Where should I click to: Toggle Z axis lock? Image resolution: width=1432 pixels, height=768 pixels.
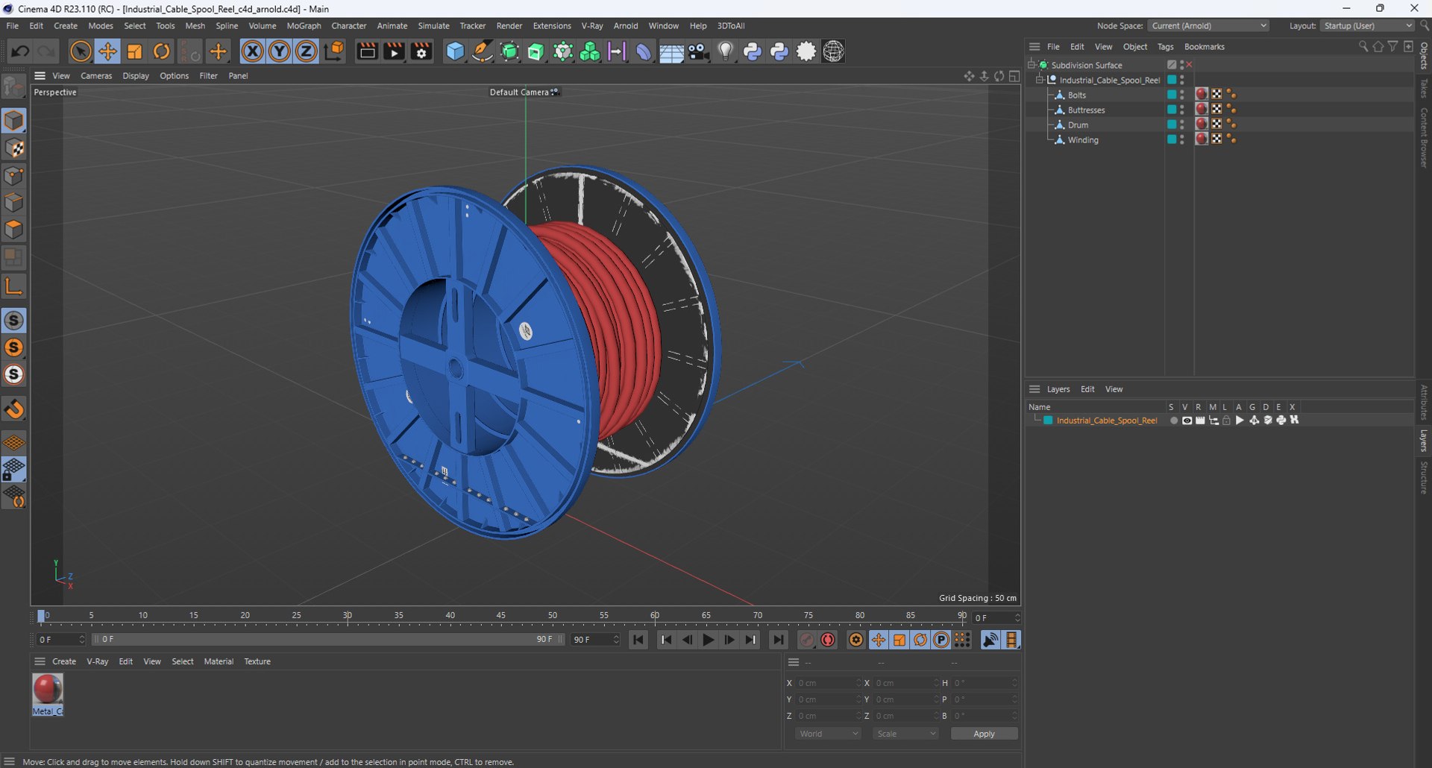[307, 51]
